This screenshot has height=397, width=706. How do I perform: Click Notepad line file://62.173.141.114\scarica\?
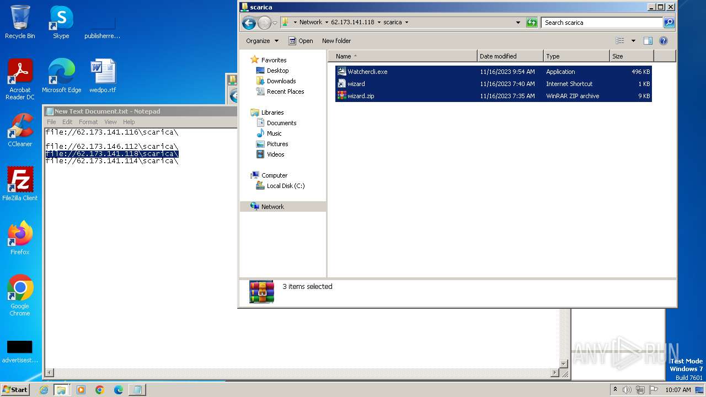[112, 161]
